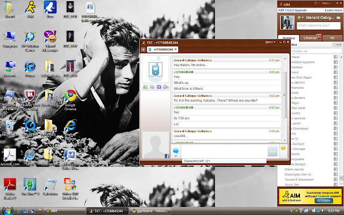This screenshot has height=215, width=344.
Task: Switch to ggotladera Yahoo Chrome taskbar button
Action: (150, 211)
